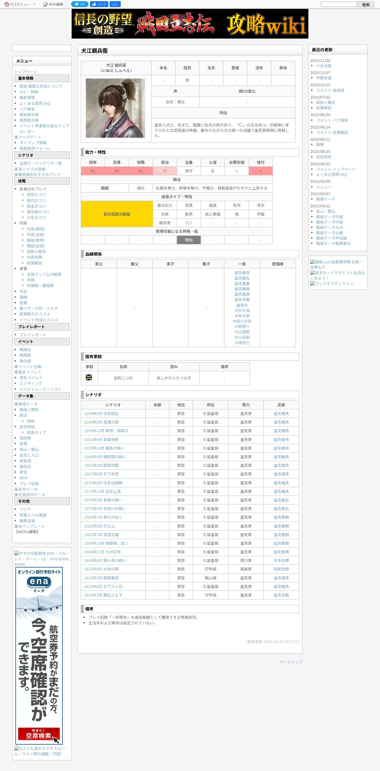This screenshot has width=380, height=771.
Task: Open 金山・銀山 link in データ集
Action: coord(29,449)
